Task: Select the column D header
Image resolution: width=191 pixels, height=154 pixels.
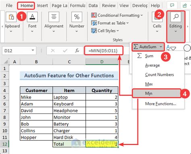Action: (x=102, y=62)
